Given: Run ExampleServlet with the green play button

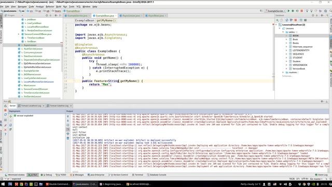Looking at the screenshot, I should click(x=288, y=11).
